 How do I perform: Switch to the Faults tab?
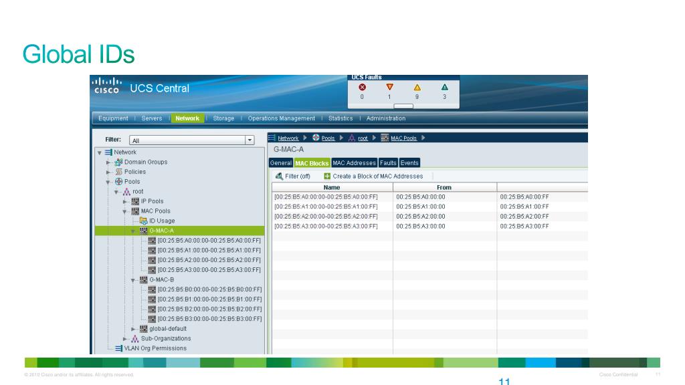[x=388, y=163]
